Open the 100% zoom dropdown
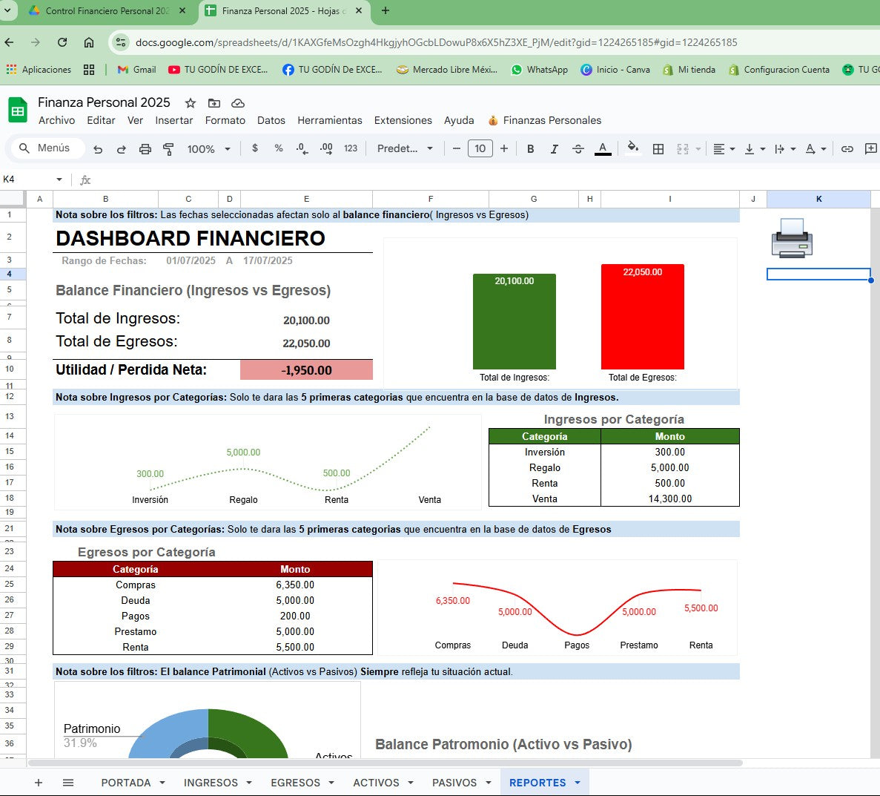This screenshot has height=796, width=880. click(x=209, y=149)
